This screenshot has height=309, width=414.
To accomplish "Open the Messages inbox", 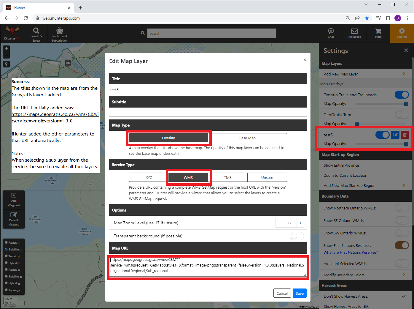I will pos(354,33).
